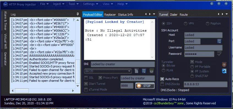Open the Alarm & Timer side tab

[5, 21]
